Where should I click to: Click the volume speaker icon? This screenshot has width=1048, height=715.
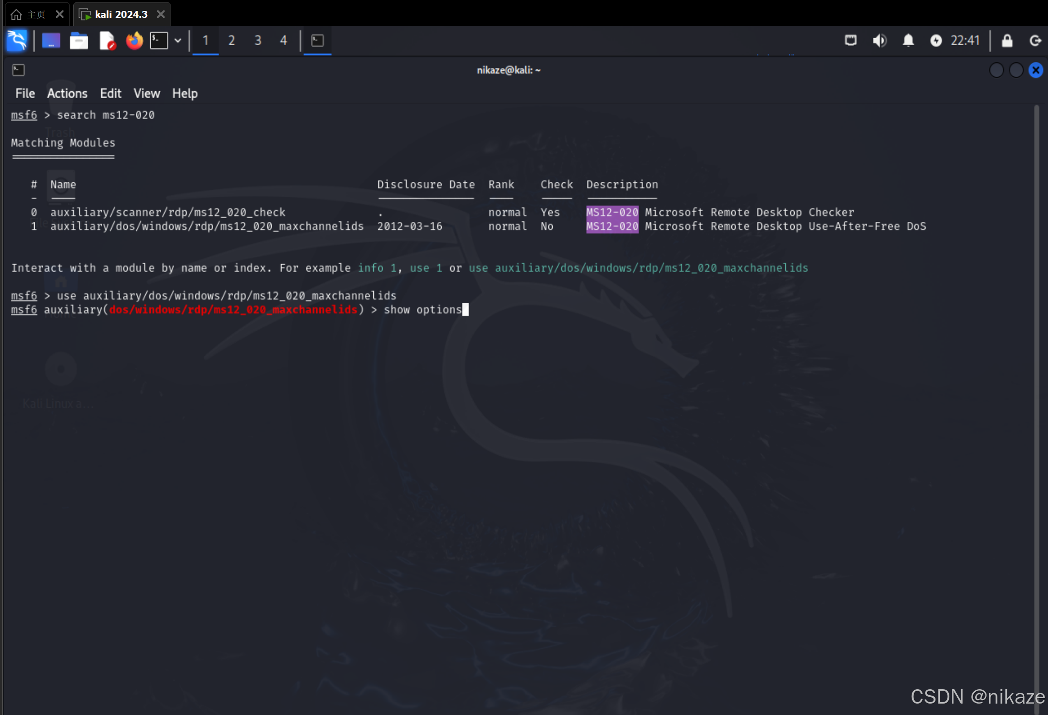(879, 41)
